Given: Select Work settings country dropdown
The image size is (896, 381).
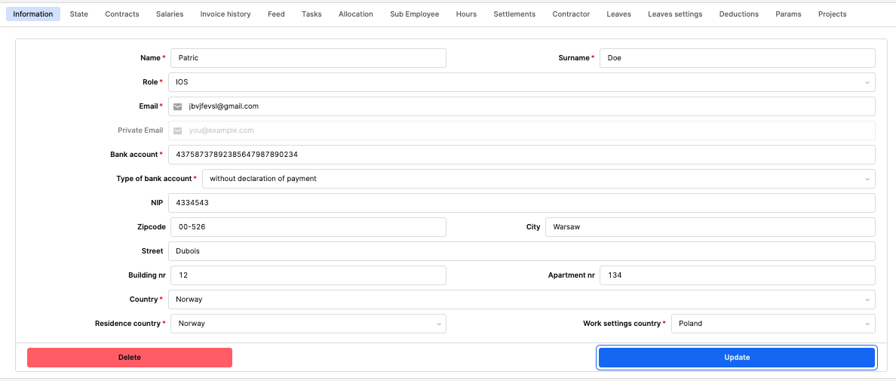Looking at the screenshot, I should coord(772,324).
